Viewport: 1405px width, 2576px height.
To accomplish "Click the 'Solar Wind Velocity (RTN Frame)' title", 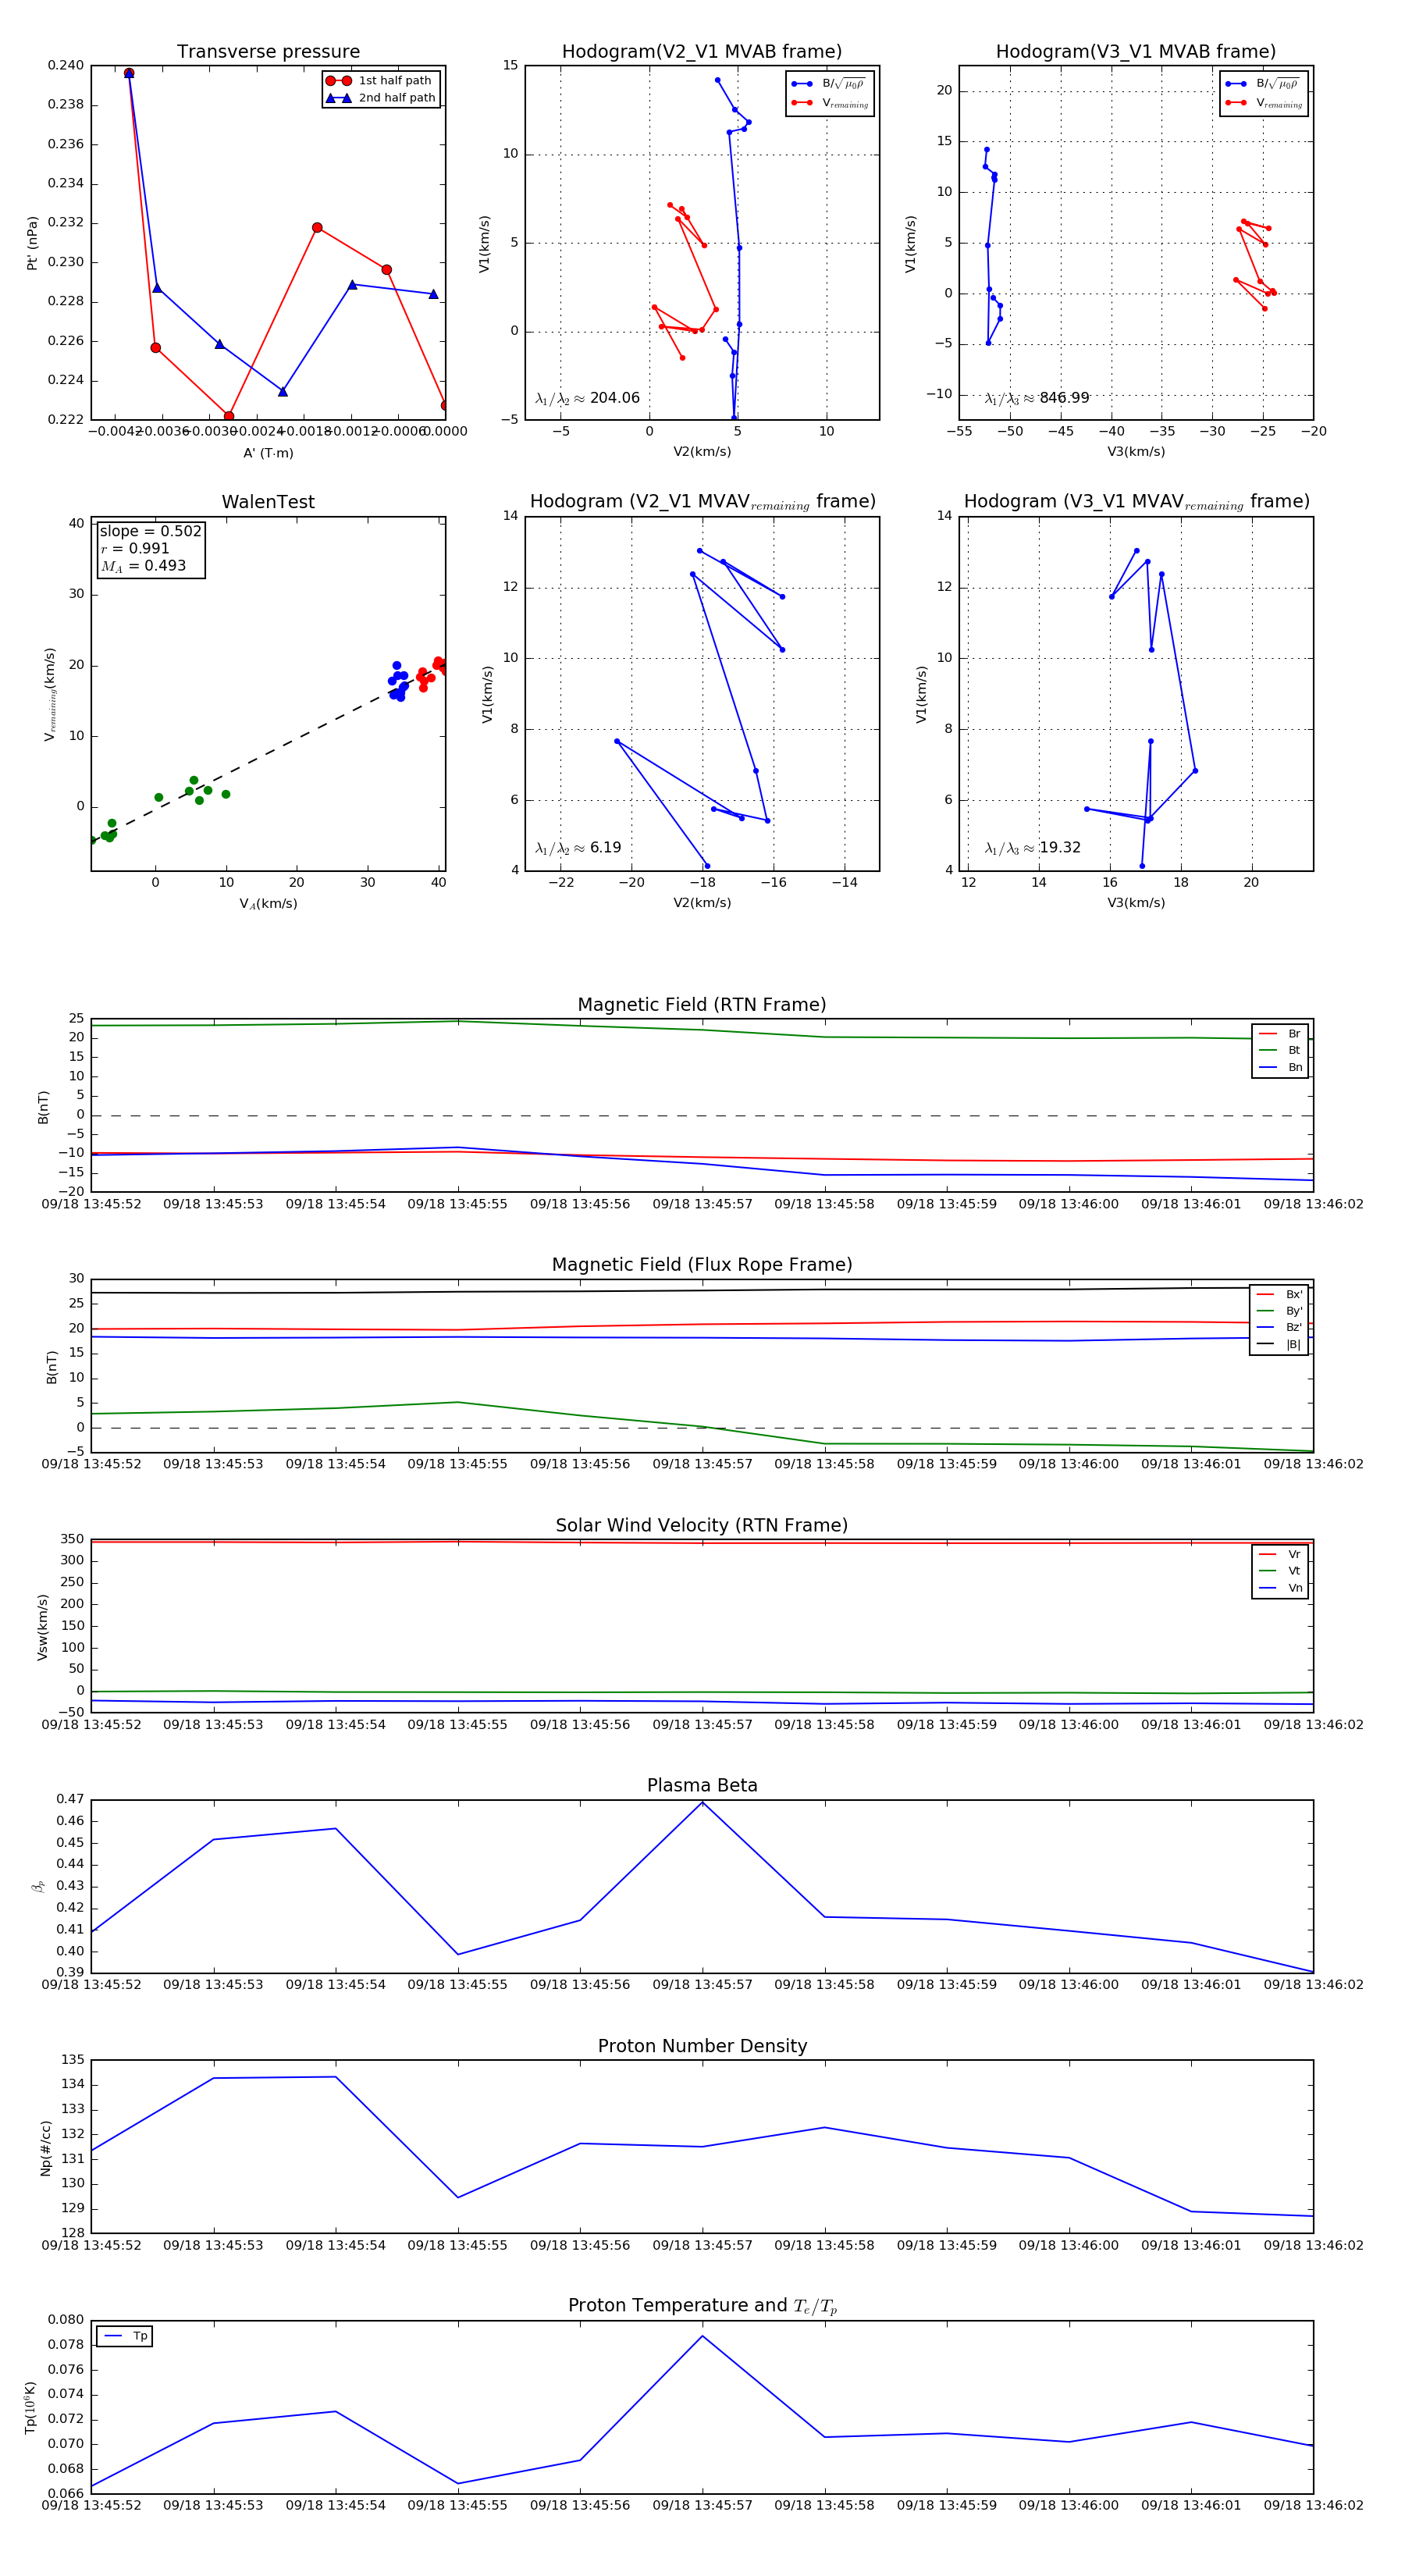I will coord(702,1525).
